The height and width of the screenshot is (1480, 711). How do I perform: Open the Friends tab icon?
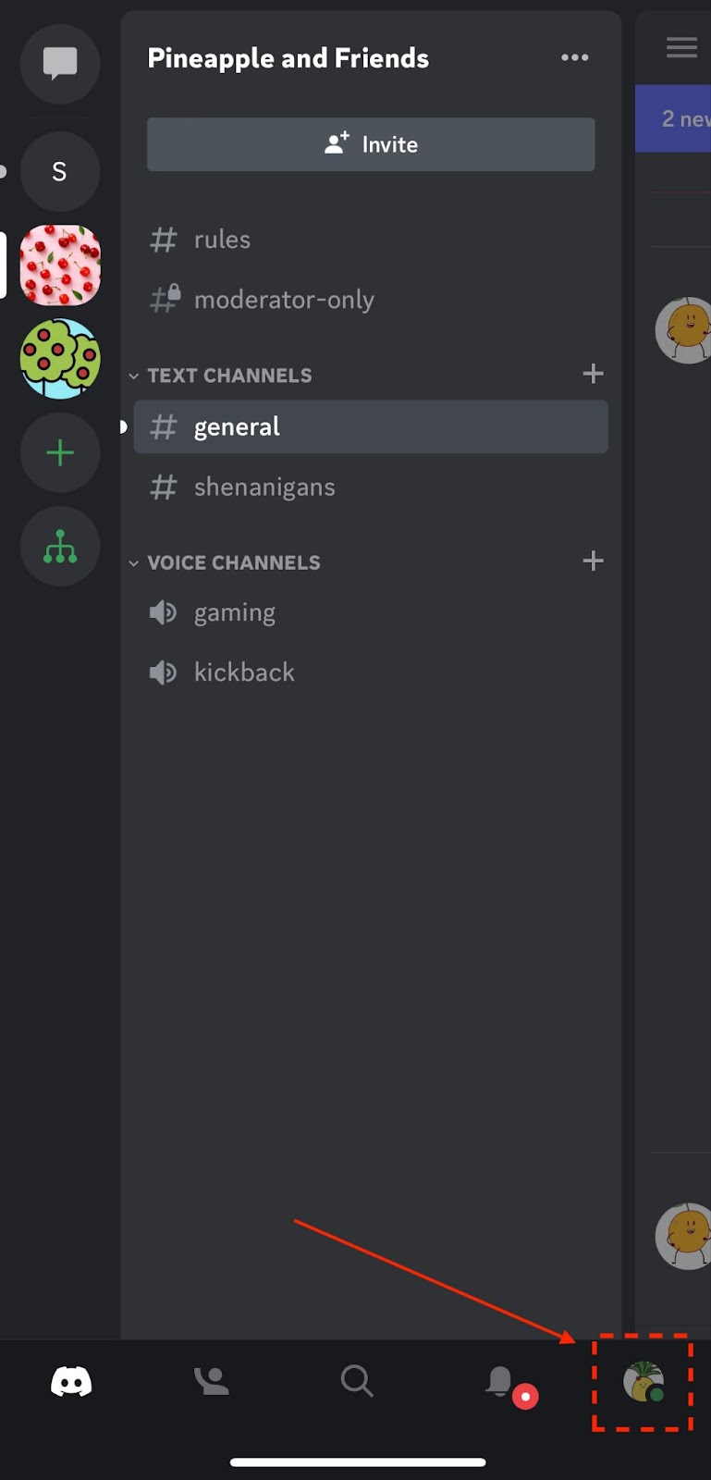coord(212,1381)
